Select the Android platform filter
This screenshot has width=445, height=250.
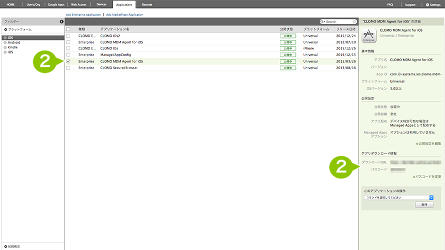pos(14,42)
